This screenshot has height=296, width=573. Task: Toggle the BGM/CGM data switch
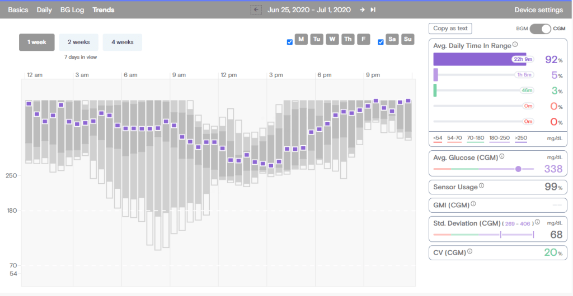540,28
